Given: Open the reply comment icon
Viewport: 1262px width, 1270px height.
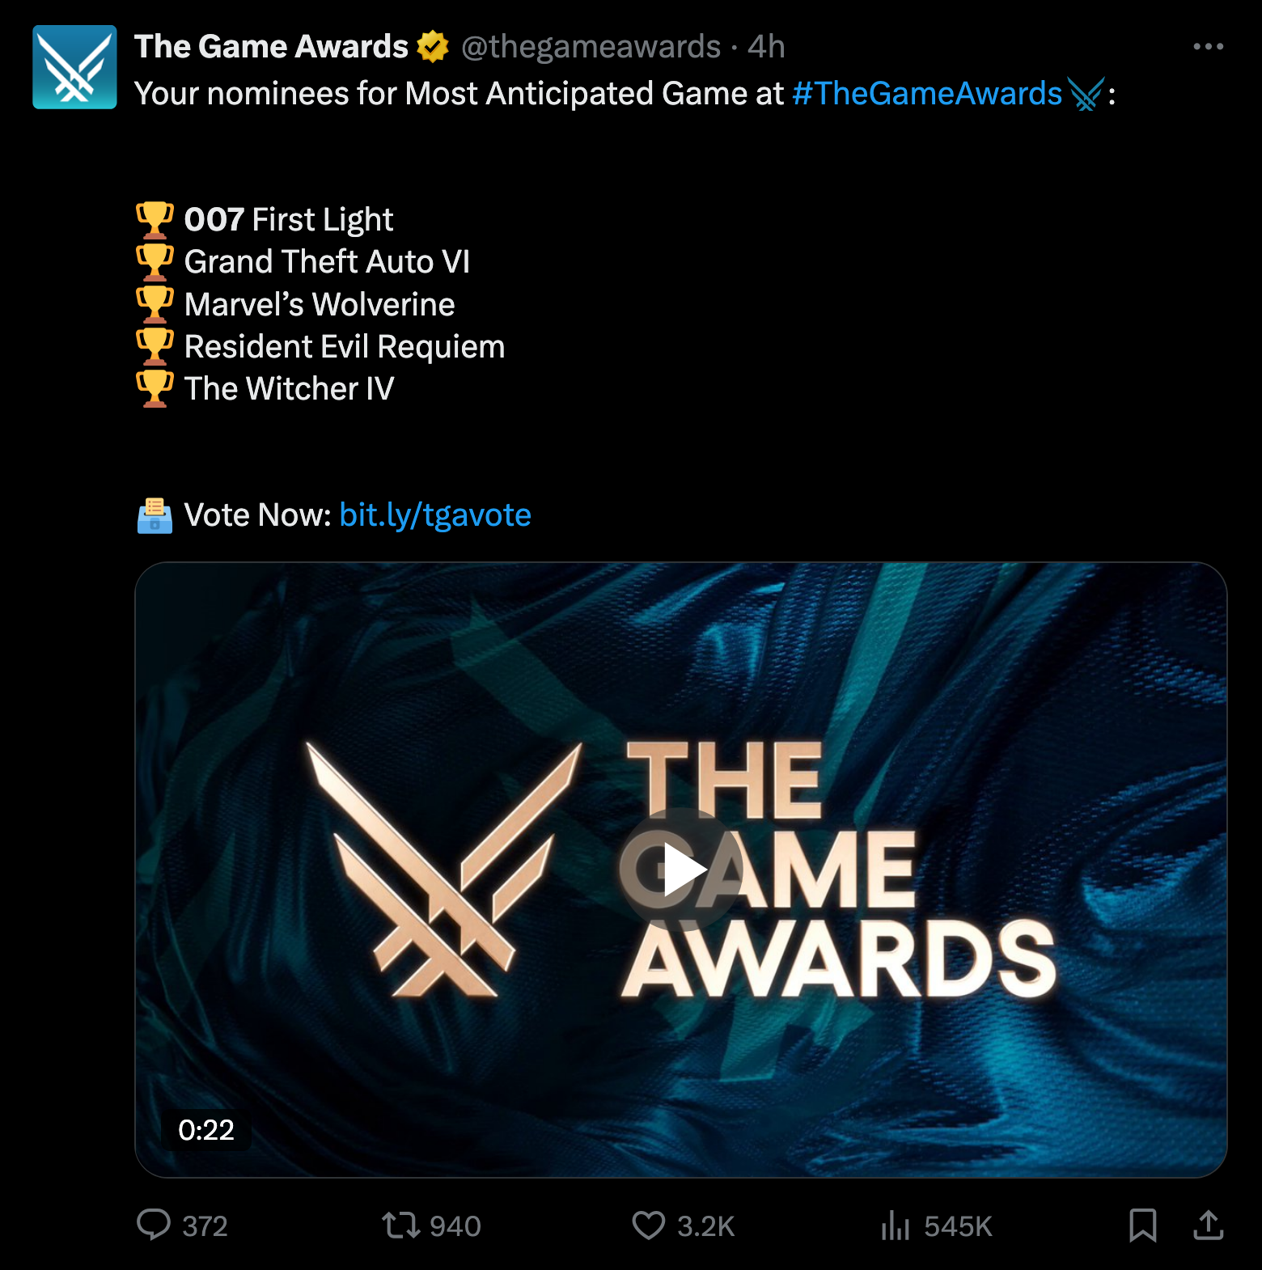Looking at the screenshot, I should (x=153, y=1225).
